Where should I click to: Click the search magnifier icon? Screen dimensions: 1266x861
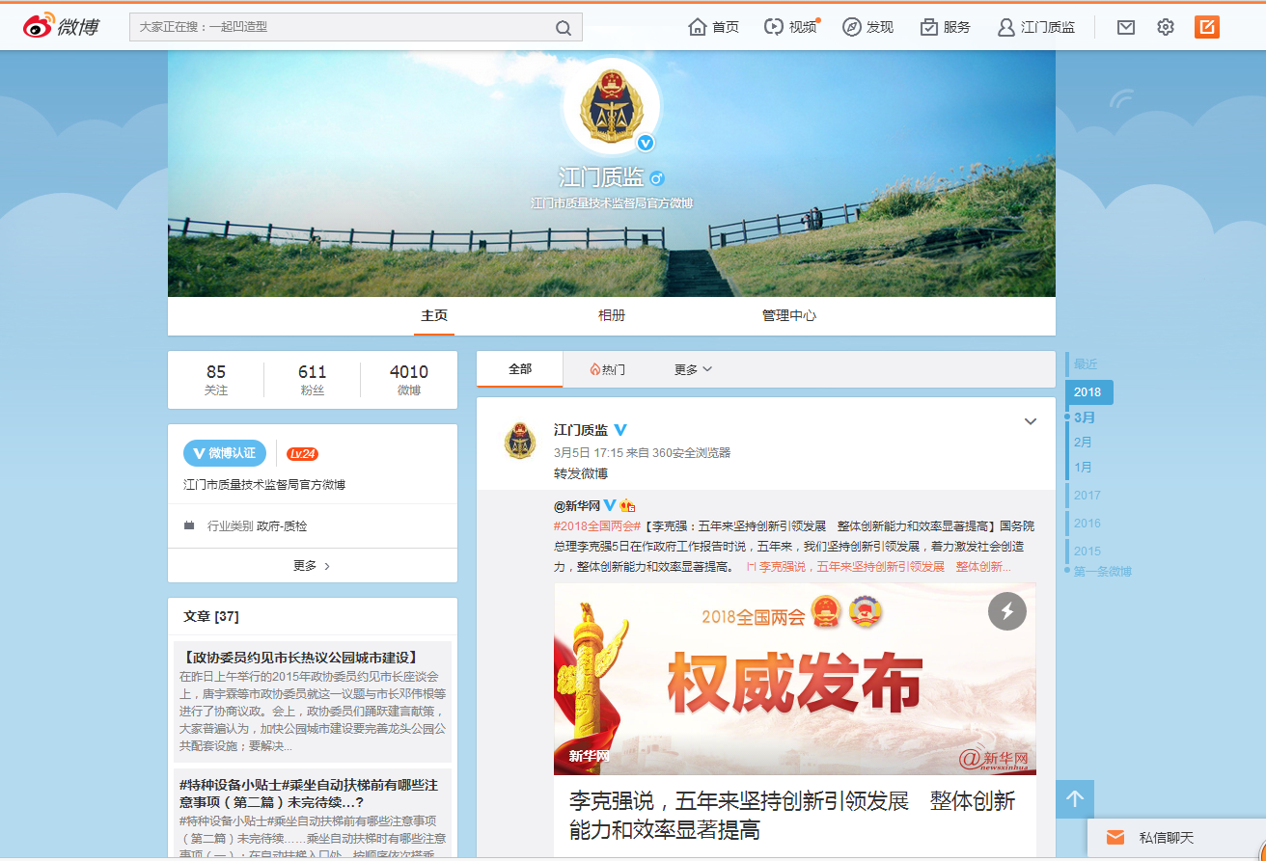pyautogui.click(x=564, y=27)
